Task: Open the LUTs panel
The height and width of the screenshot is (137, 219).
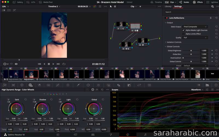Action: pos(31,2)
